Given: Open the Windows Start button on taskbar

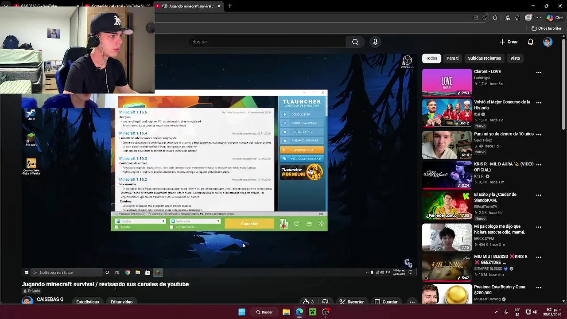Looking at the screenshot, I should point(242,312).
